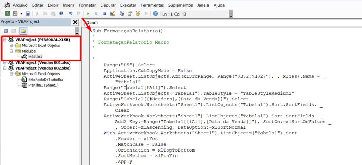Open the Properties Window toolbar icon

(x=130, y=13)
